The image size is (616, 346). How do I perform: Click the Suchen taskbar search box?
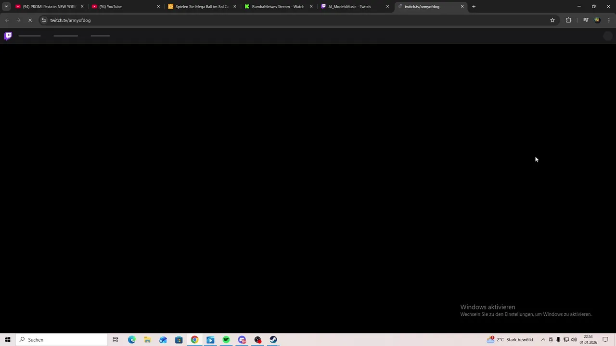[x=62, y=340]
